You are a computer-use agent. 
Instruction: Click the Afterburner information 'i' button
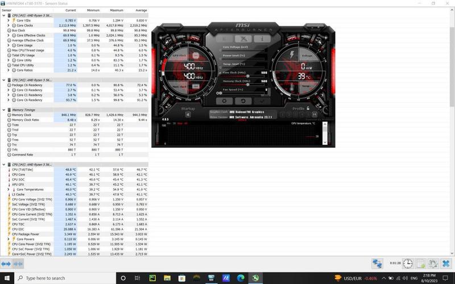(262, 39)
